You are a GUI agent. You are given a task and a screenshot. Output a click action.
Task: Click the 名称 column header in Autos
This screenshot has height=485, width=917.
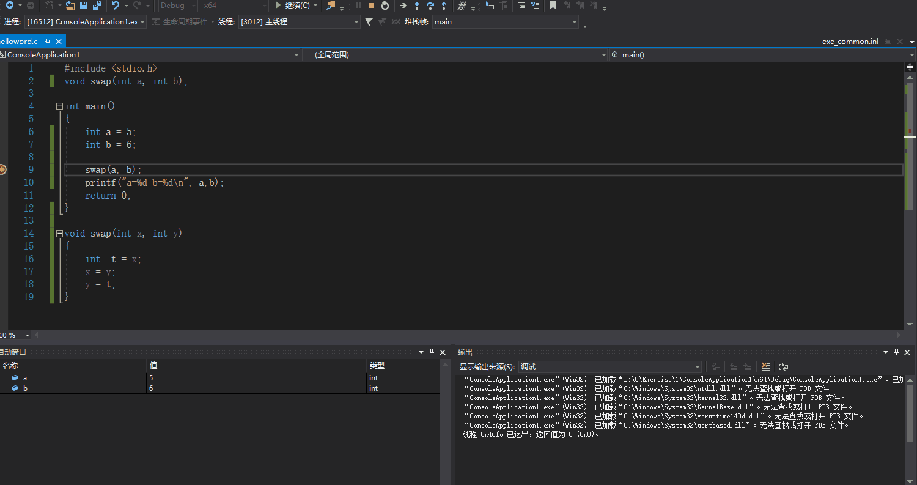[x=73, y=365]
